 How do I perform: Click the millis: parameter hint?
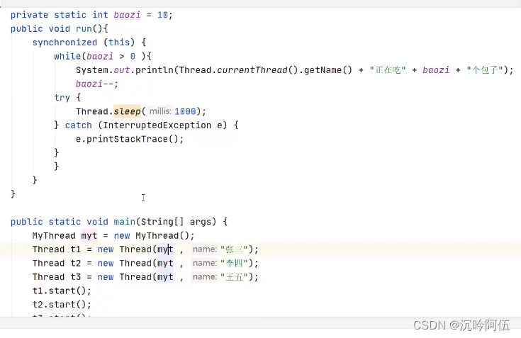pos(160,111)
